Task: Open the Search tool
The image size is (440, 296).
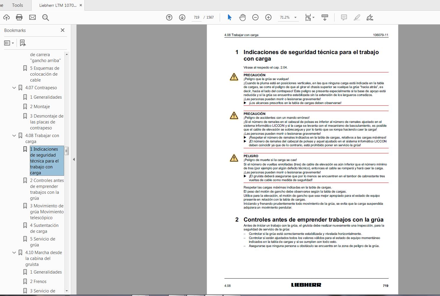Action: point(45,17)
